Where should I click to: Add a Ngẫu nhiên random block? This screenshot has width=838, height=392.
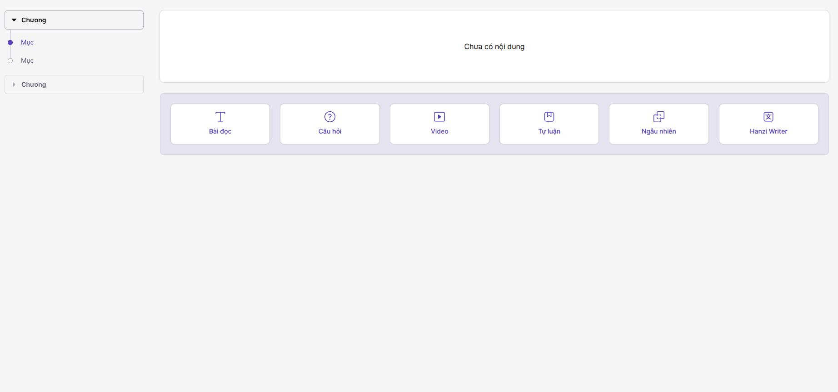click(x=659, y=124)
